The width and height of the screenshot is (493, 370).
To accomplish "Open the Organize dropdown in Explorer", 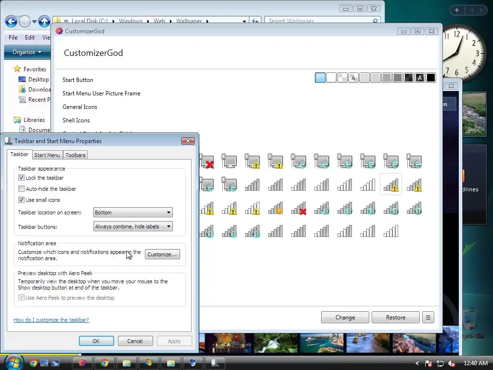I will pyautogui.click(x=27, y=52).
